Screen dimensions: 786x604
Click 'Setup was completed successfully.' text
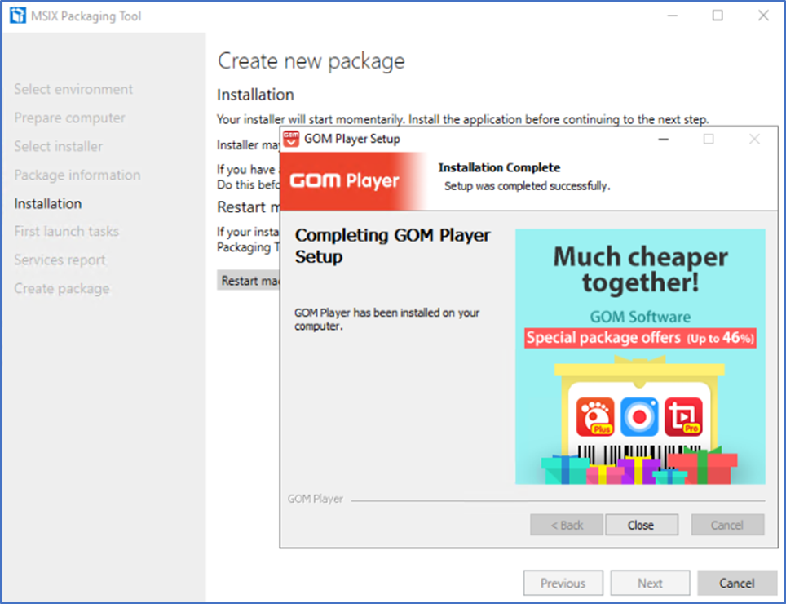528,186
